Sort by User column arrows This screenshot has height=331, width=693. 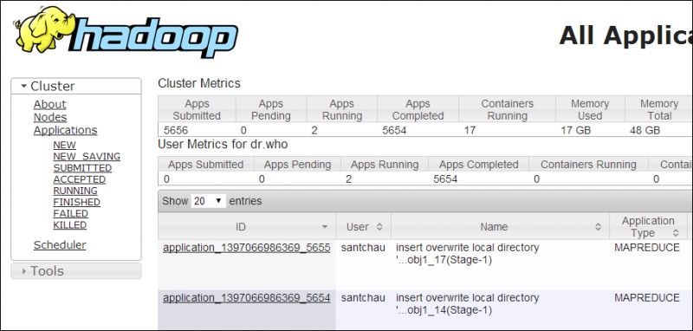pos(379,227)
